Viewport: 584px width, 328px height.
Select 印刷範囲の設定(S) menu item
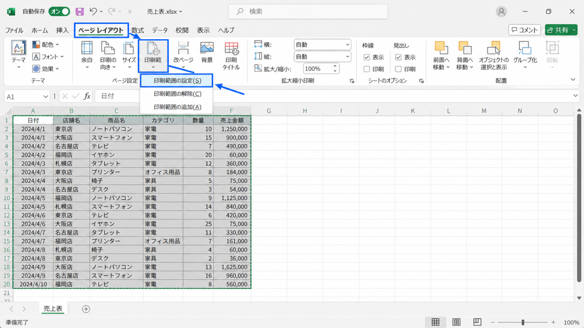pyautogui.click(x=177, y=81)
